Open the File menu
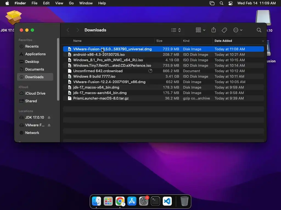The image size is (281, 210). click(x=34, y=3)
